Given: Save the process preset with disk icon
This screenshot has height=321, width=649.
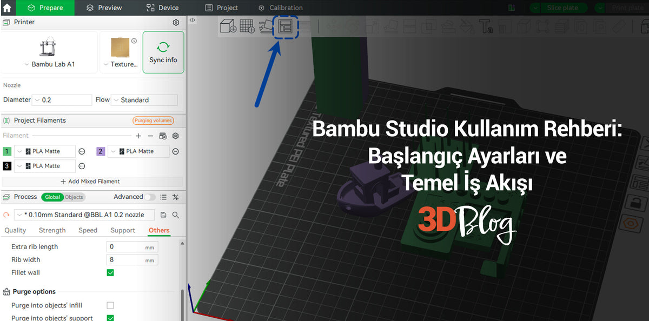Looking at the screenshot, I should tap(163, 215).
